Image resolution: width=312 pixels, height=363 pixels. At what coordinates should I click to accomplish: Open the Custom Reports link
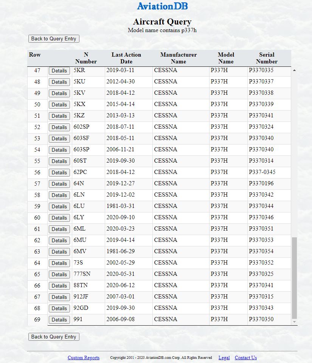(84, 358)
